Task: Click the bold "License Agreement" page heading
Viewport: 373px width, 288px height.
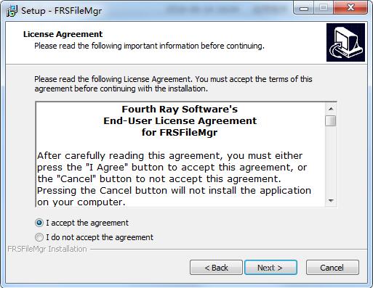Action: tap(63, 34)
